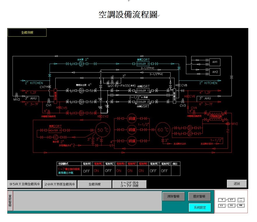Click the 60°C hot water tank

(x=163, y=129)
